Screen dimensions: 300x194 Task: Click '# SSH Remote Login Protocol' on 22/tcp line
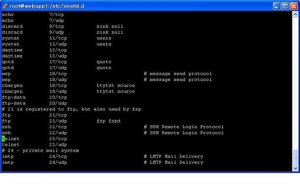tap(184, 127)
